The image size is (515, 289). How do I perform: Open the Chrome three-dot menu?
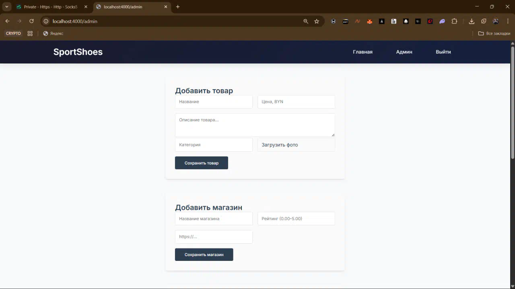coord(508,21)
